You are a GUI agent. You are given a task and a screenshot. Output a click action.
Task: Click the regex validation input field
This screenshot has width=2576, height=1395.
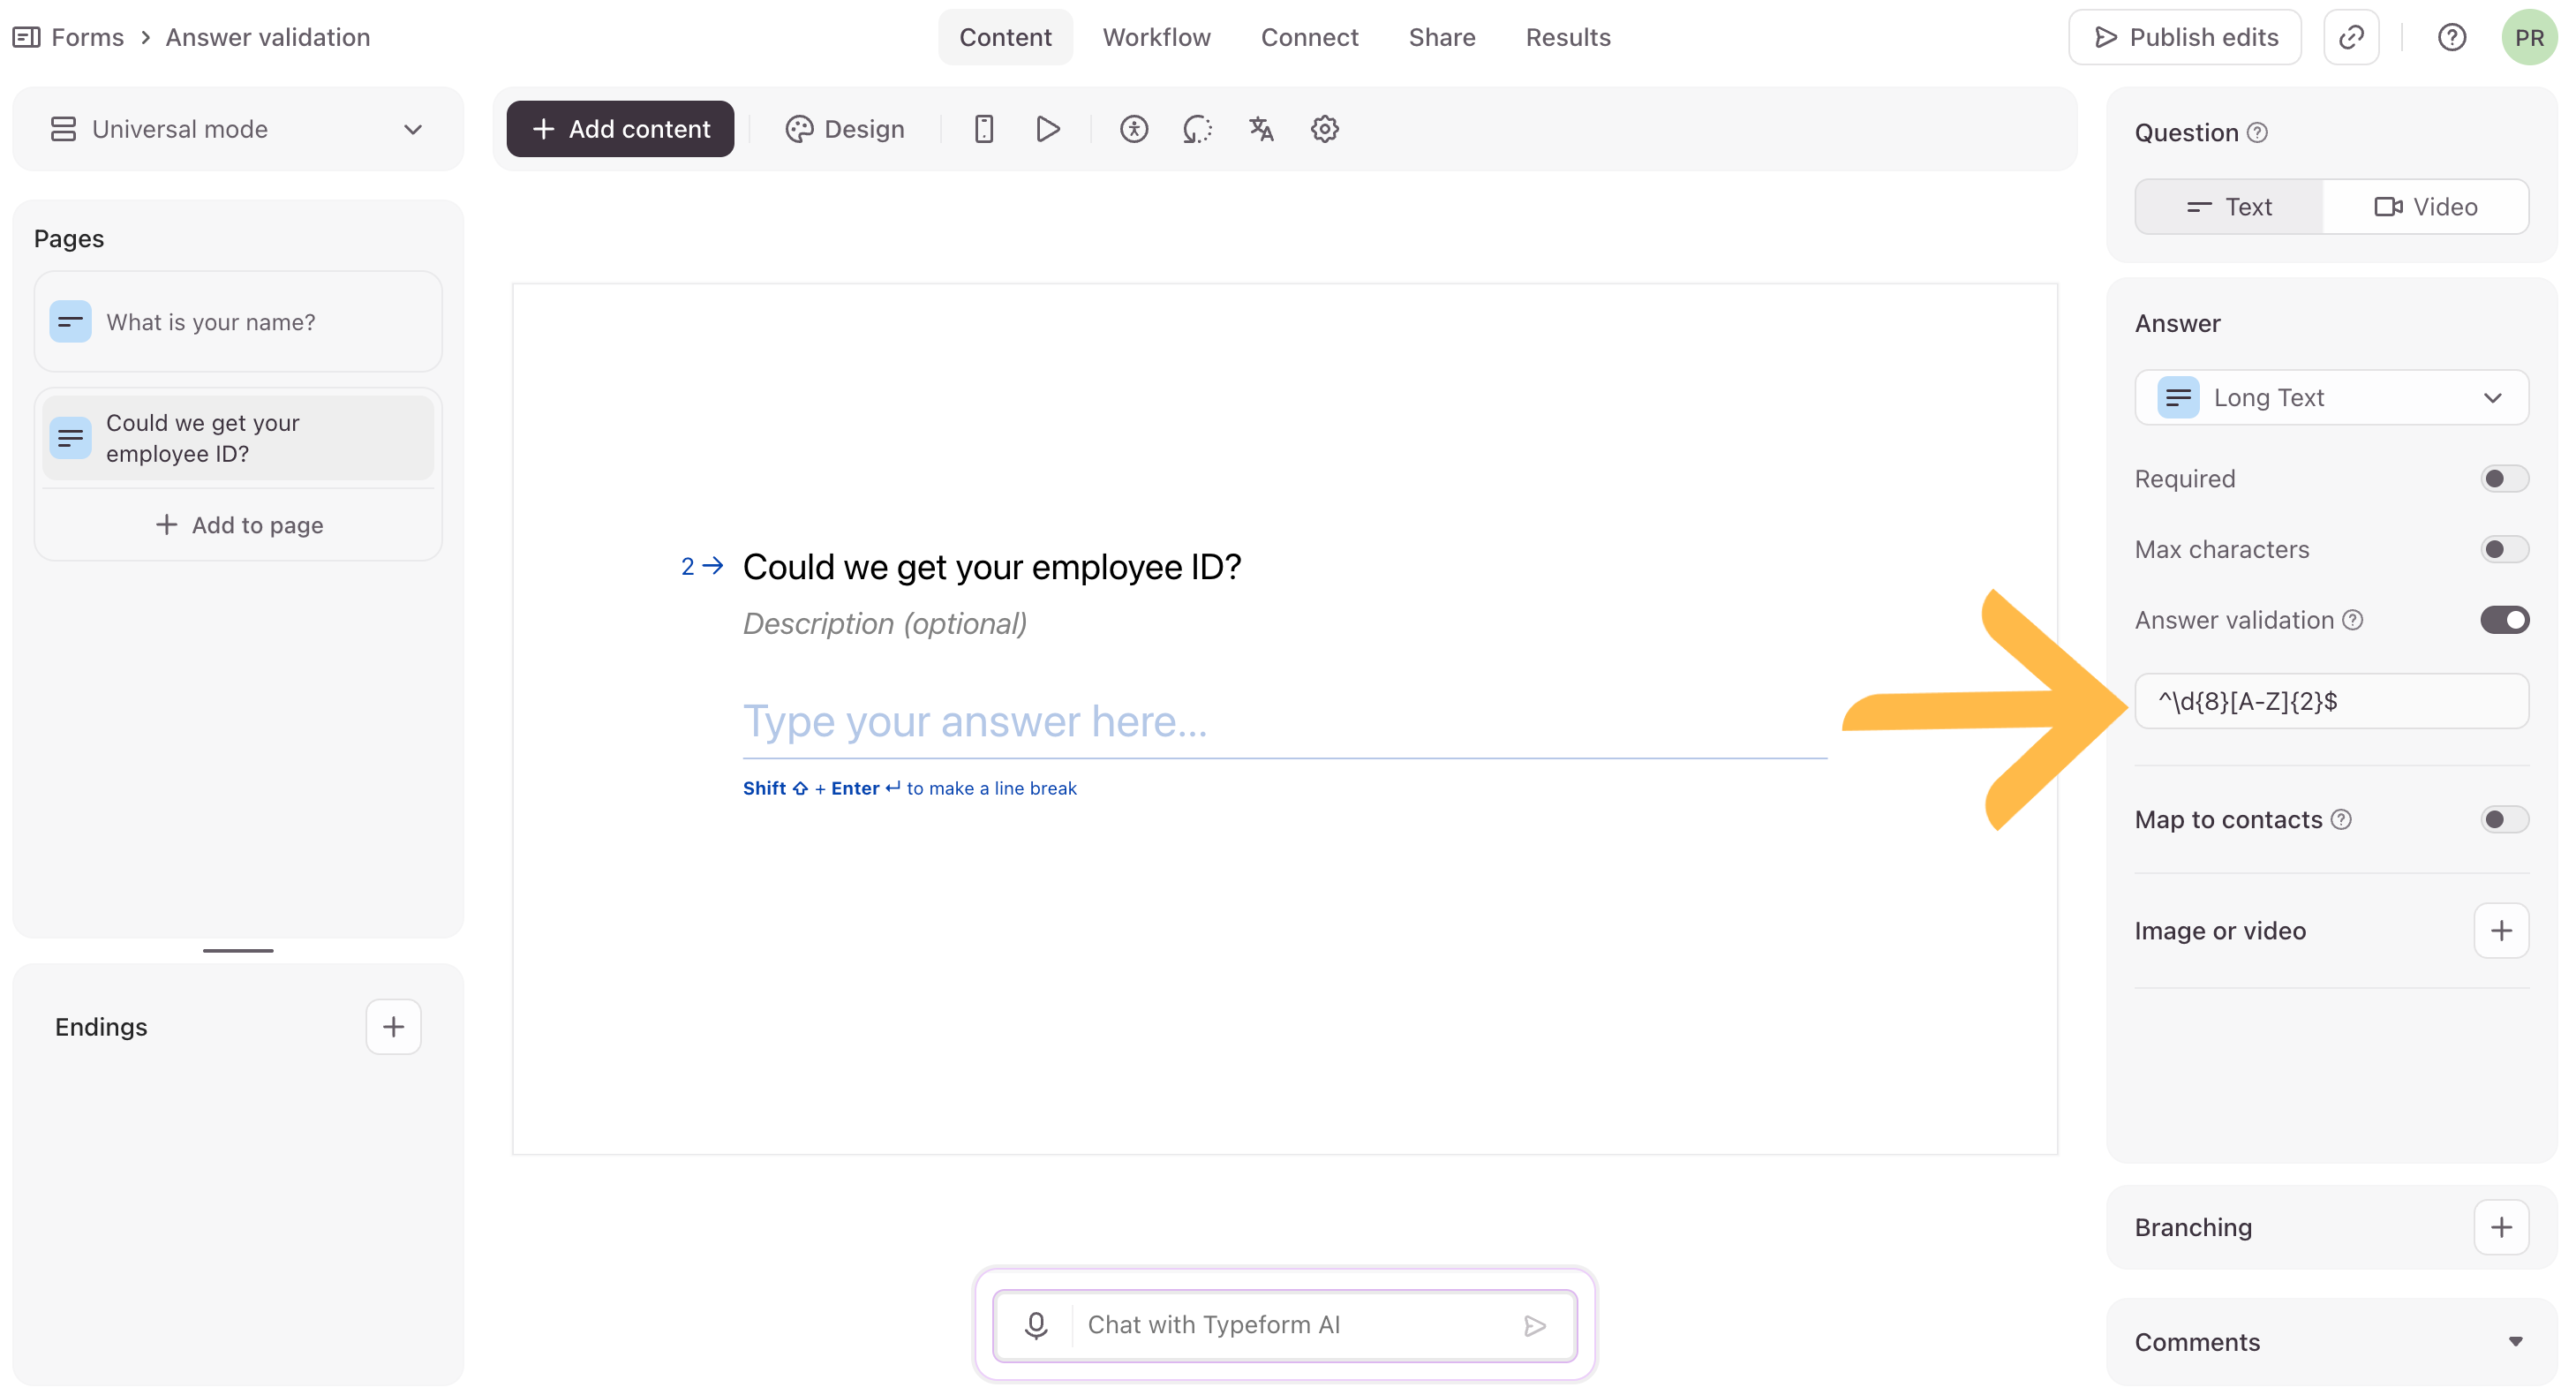pos(2331,701)
